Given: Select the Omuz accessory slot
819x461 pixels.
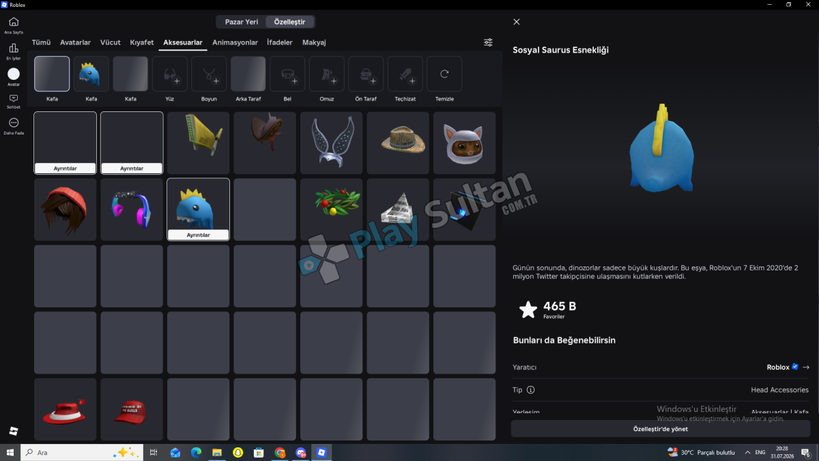Looking at the screenshot, I should pyautogui.click(x=327, y=74).
